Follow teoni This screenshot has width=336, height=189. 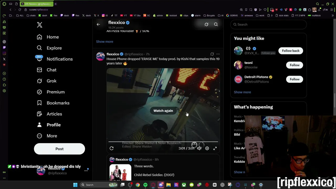pyautogui.click(x=295, y=65)
